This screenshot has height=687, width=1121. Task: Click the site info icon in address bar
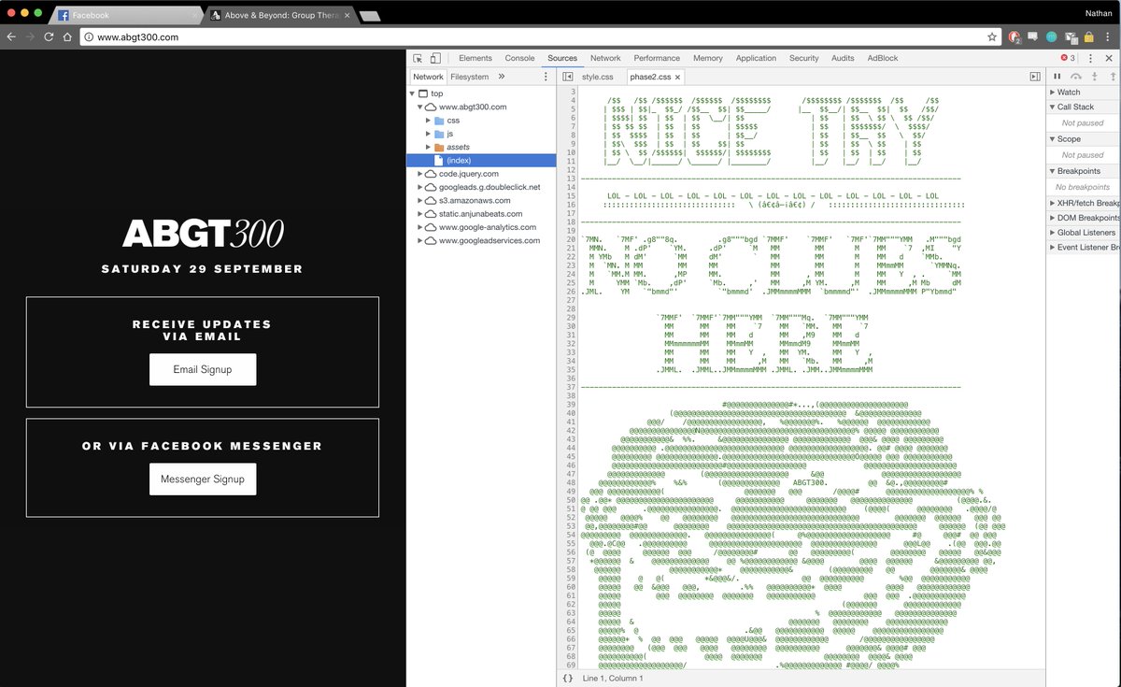pos(89,36)
